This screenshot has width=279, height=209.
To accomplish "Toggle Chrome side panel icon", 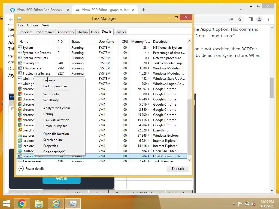I will click(251, 19).
